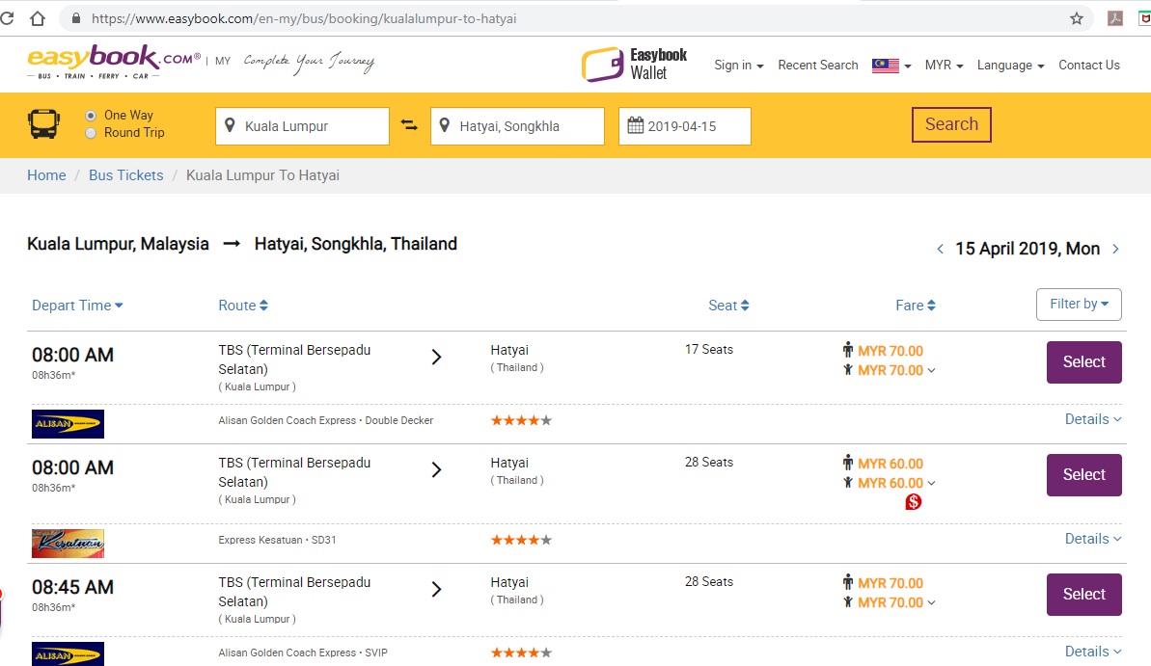Open Easybook Wallet icon
Image resolution: width=1151 pixels, height=666 pixels.
tap(602, 65)
